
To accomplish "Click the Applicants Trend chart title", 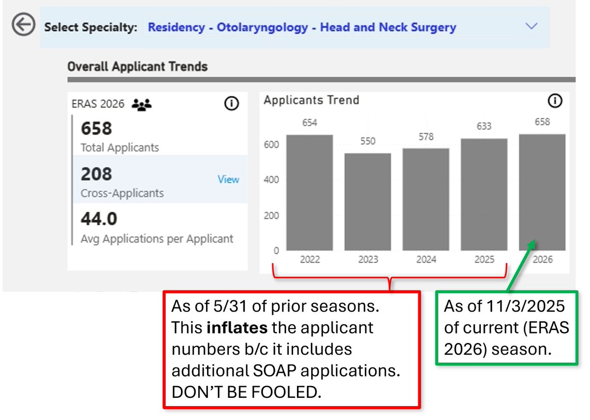I will 311,100.
